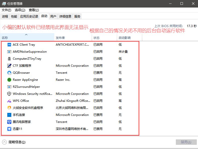Screen dimensions: 198x149
Task: Click 已禁用 status in the QQBrowser row
Action: [x=98, y=73]
